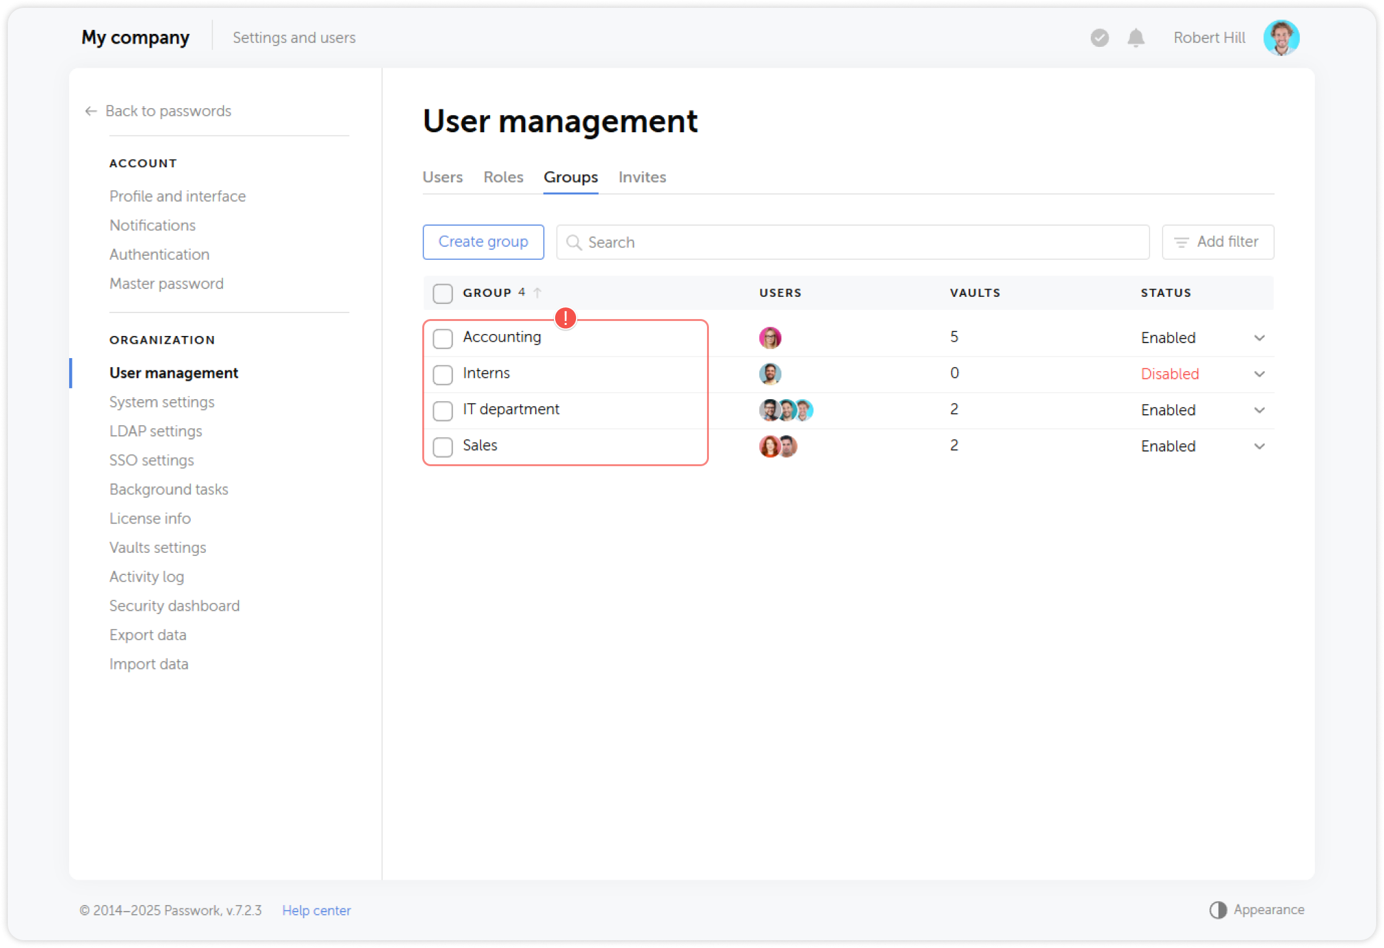The width and height of the screenshot is (1384, 948).
Task: Click the back arrow to passwords
Action: point(91,111)
